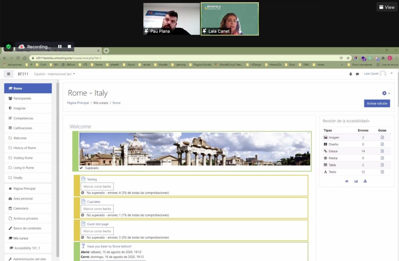Toggle accessibility heatmap eye icon
The image size is (399, 261).
click(347, 181)
